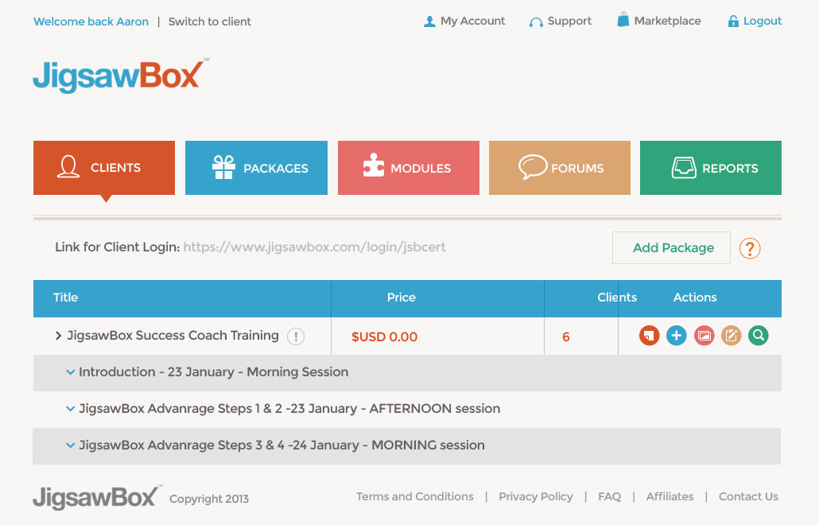Open the Support link
The image size is (819, 525).
(x=560, y=21)
